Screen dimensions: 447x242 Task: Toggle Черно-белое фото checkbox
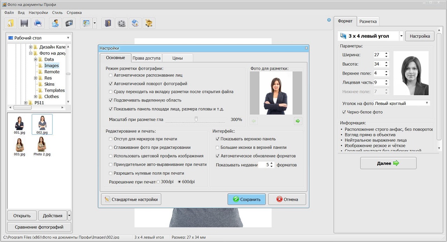point(344,112)
